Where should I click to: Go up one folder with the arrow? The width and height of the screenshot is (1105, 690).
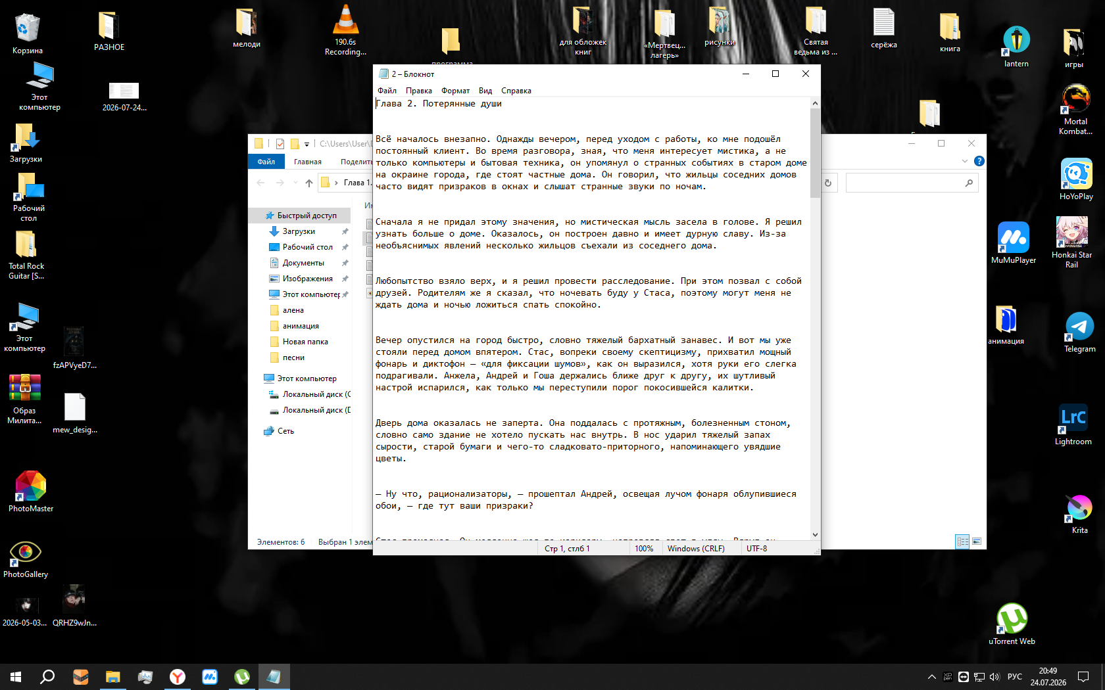(x=308, y=183)
